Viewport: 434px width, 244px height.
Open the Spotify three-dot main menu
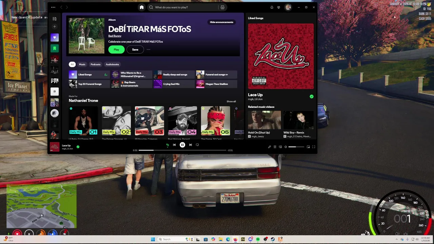[53, 7]
